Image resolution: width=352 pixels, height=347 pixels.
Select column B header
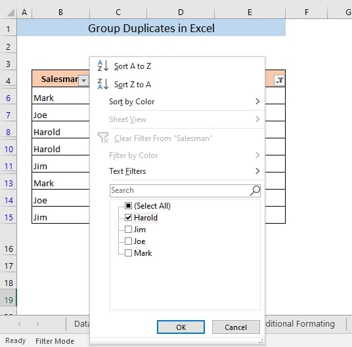(60, 12)
